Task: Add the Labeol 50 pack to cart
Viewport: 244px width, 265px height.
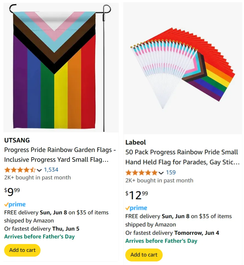Action: [144, 255]
